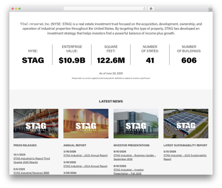Open a new tab with the plus button
Image resolution: width=222 pixels, height=188 pixels.
pyautogui.click(x=210, y=10)
